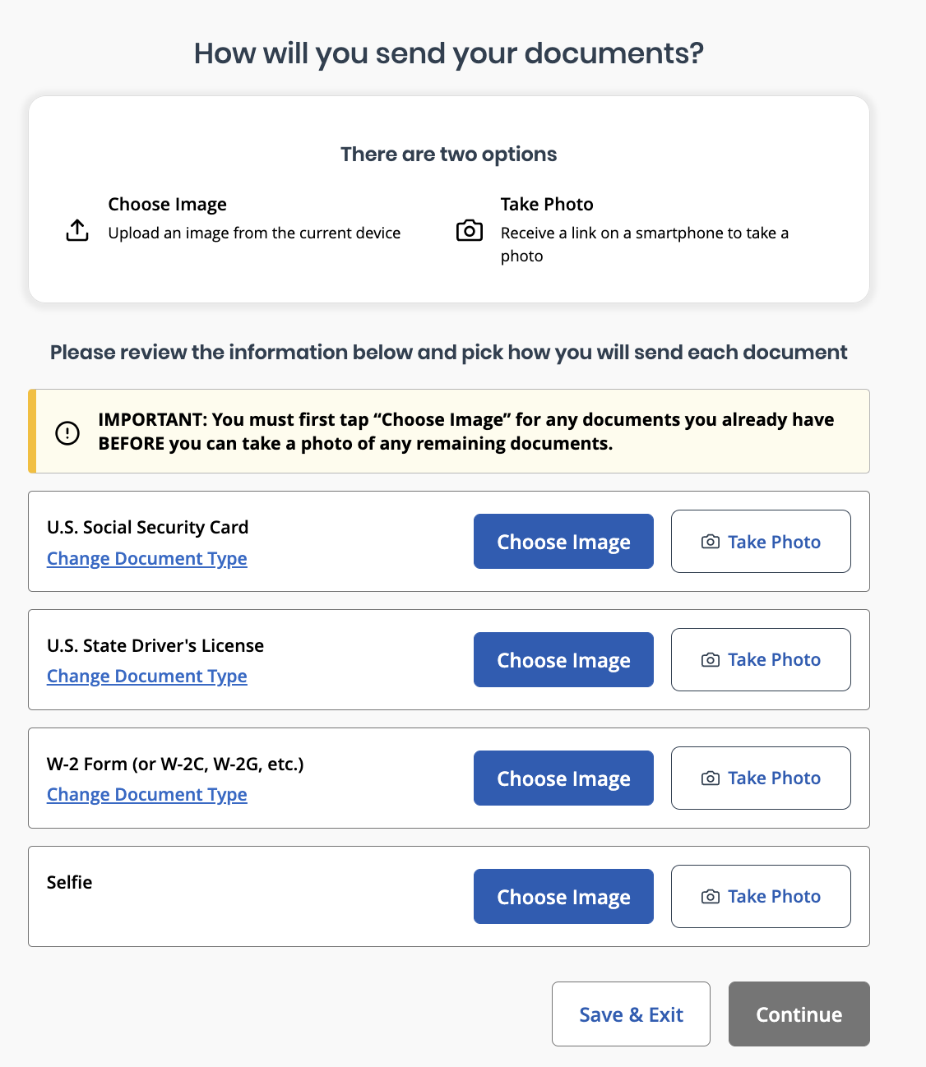Click the "Take Photo" option heading
926x1067 pixels.
[x=547, y=205]
